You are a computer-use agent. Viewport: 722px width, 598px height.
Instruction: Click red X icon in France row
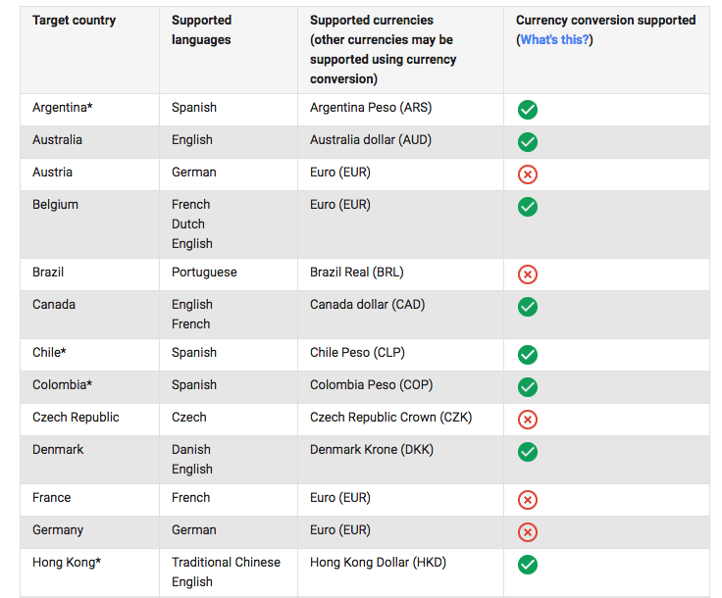coord(528,500)
